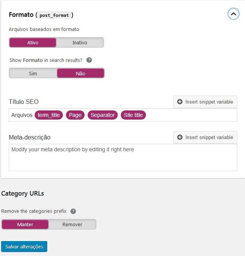
Task: Select the term_title variable tag
Action: (x=49, y=115)
